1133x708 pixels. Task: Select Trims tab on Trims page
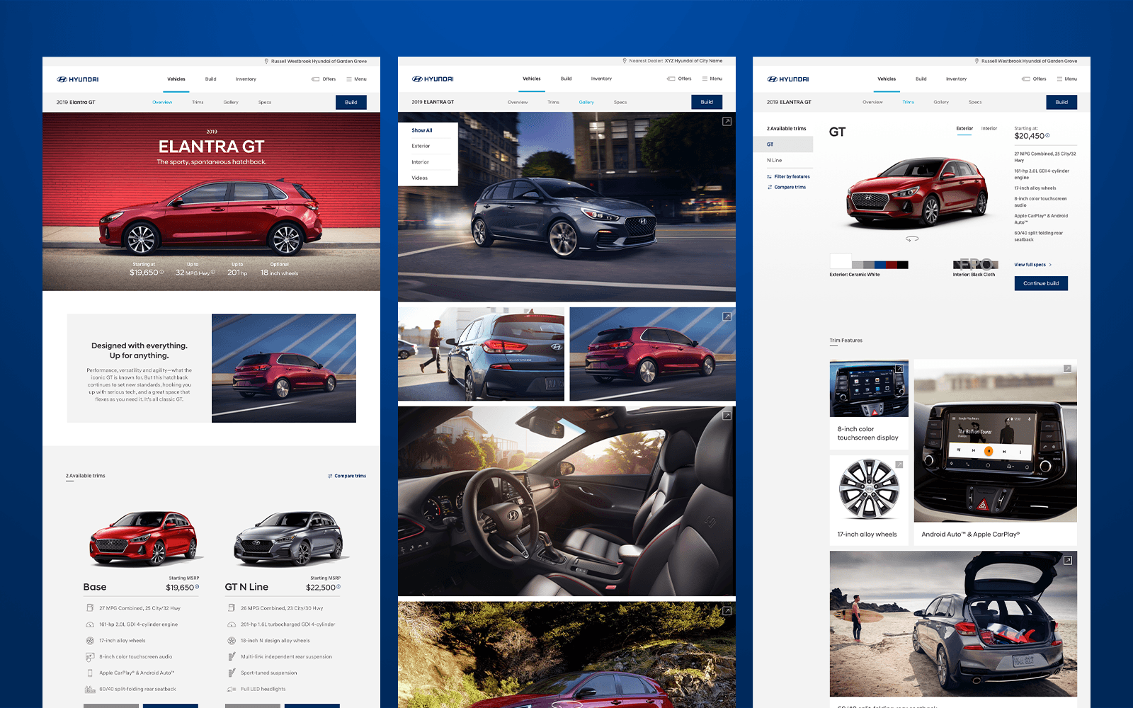[909, 102]
